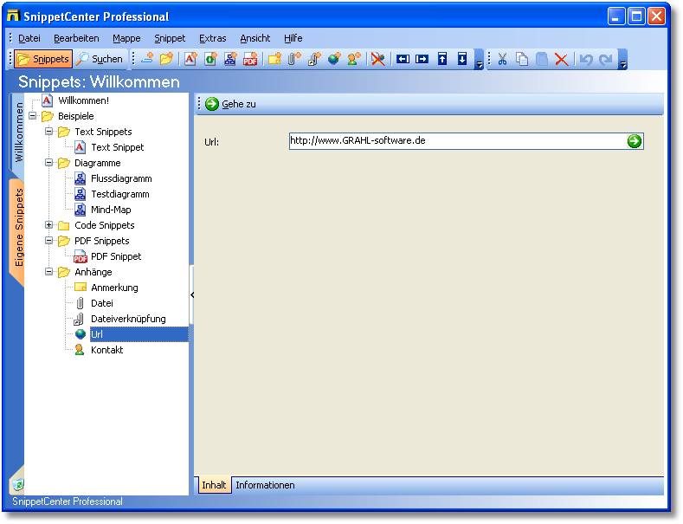Select the Text Snippet item
The image size is (683, 524).
point(117,147)
